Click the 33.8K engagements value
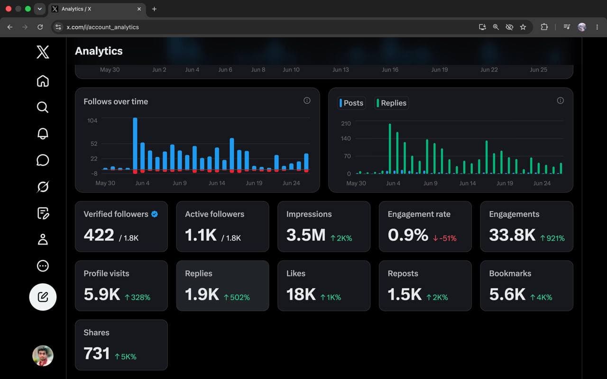 (x=512, y=235)
